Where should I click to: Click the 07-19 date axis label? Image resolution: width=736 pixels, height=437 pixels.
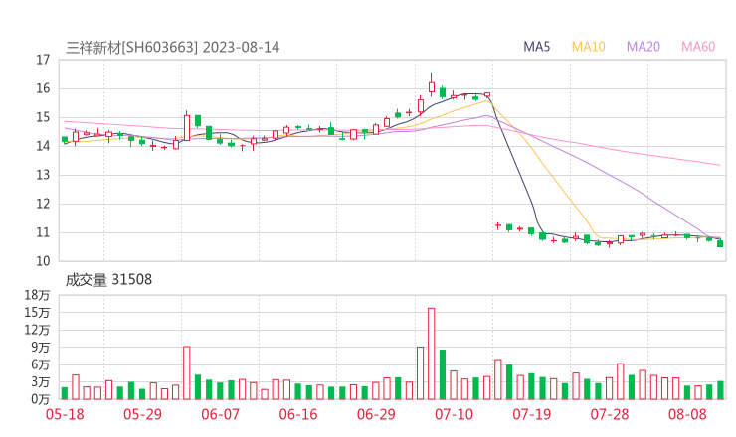pos(531,414)
